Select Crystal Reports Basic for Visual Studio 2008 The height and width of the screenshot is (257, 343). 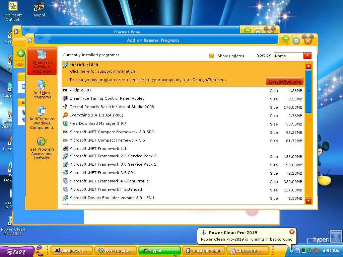(183, 107)
